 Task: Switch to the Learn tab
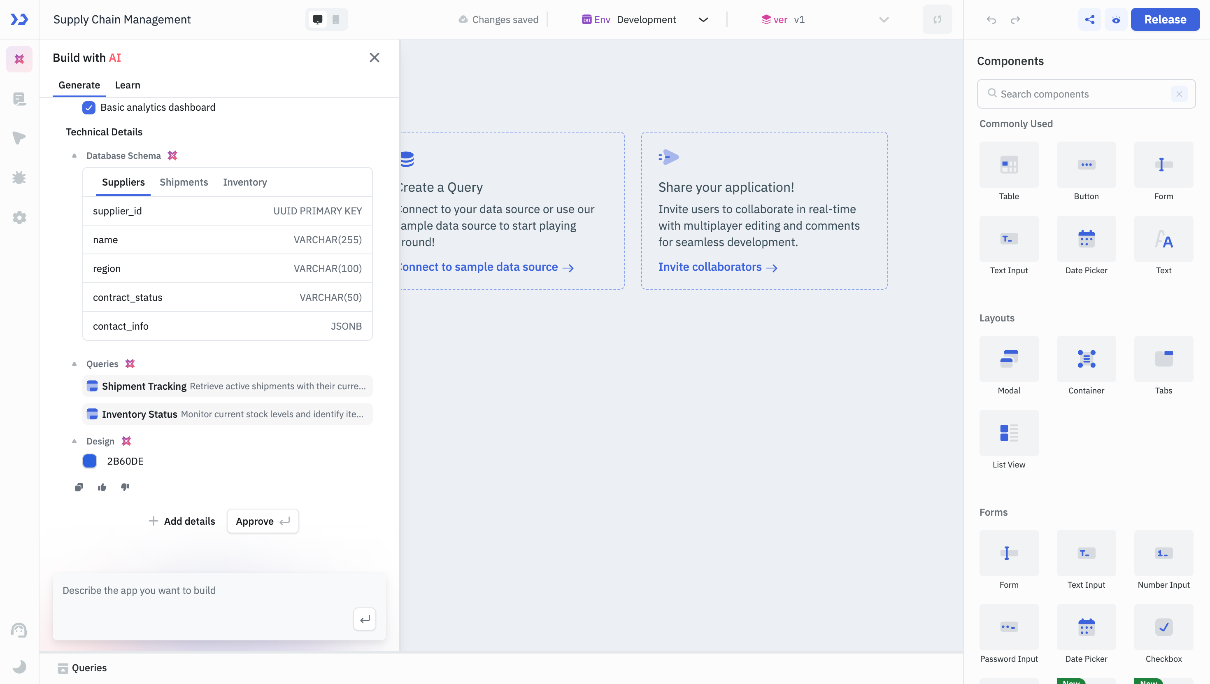click(127, 84)
